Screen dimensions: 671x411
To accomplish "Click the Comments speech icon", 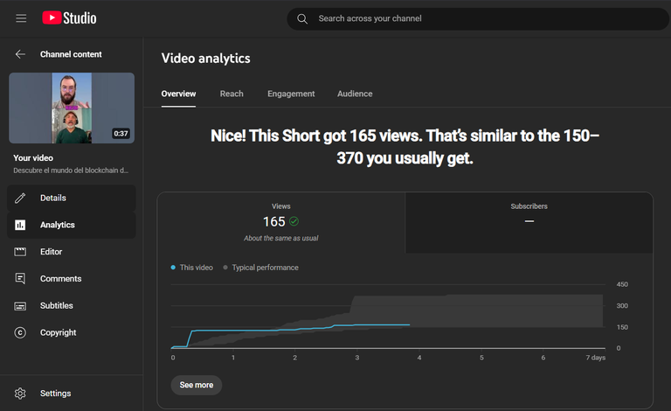I will coord(20,279).
